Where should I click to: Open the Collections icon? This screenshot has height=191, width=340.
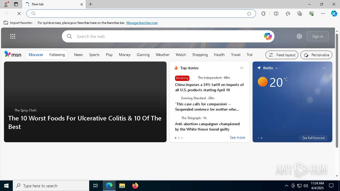300,14
